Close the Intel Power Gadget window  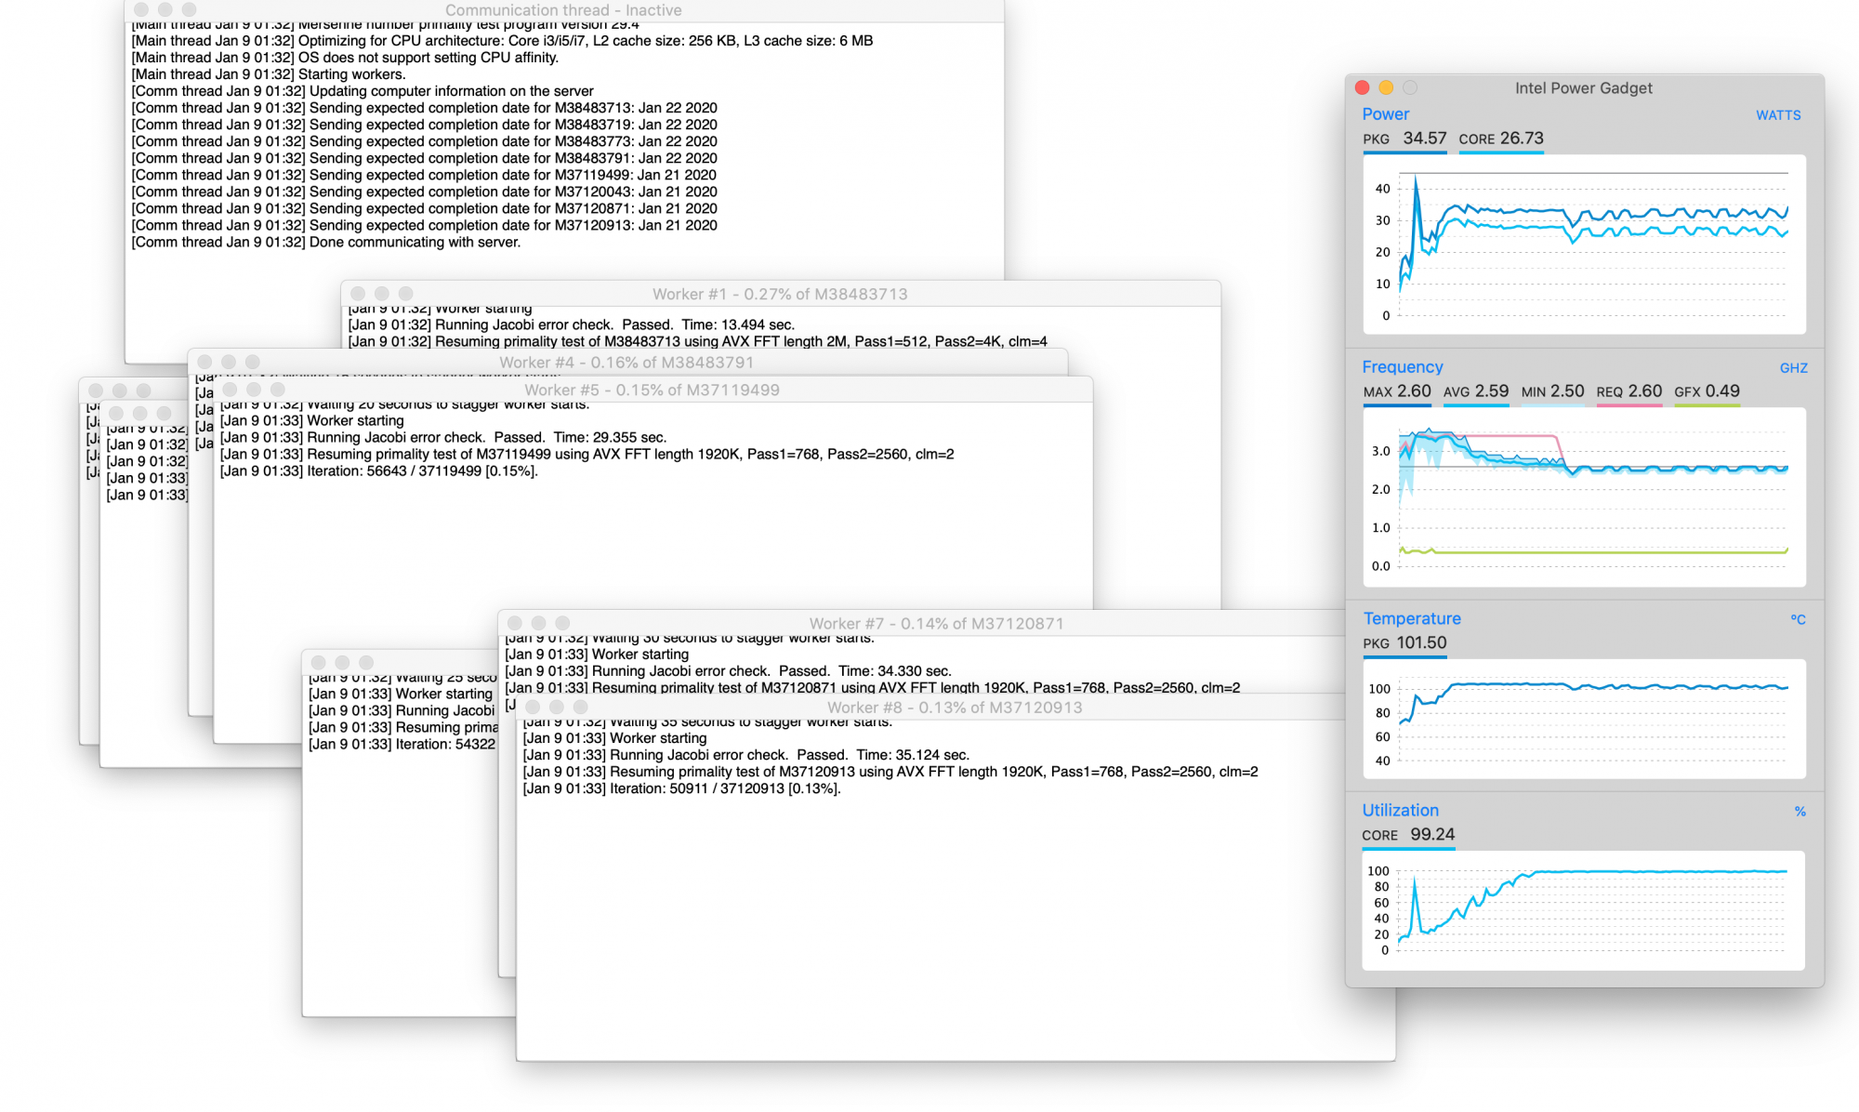click(x=1362, y=87)
